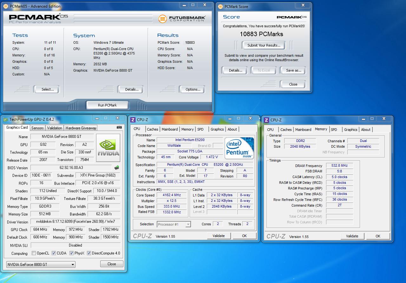This screenshot has height=283, width=406.
Task: Open Caches tab in right CPU-Z window
Action: point(286,130)
